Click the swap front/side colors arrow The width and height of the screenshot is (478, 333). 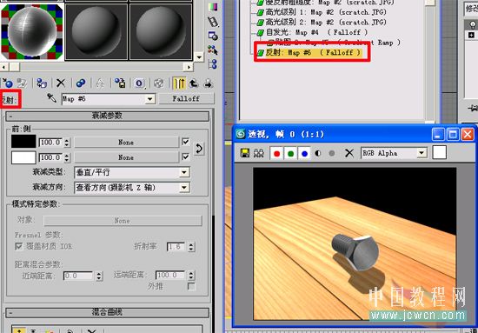(x=199, y=150)
